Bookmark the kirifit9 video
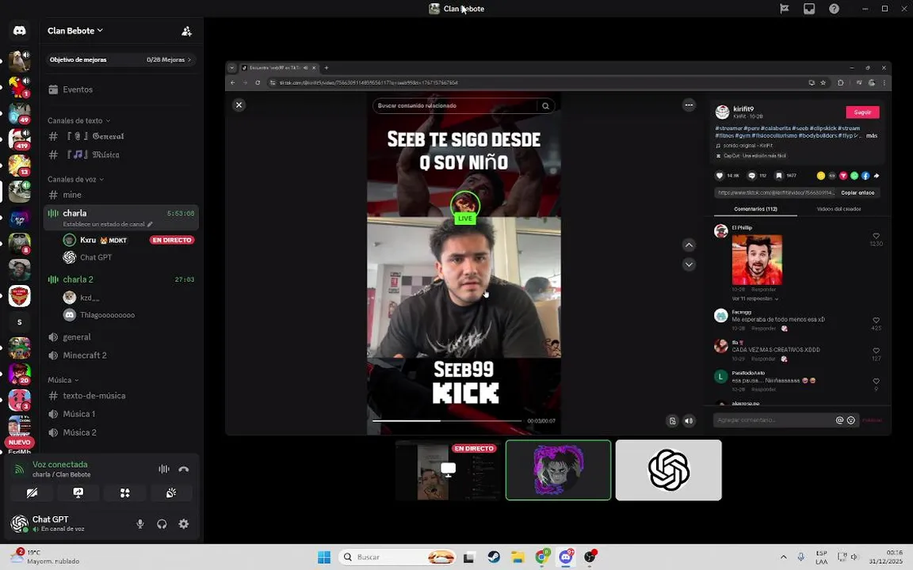 778,176
